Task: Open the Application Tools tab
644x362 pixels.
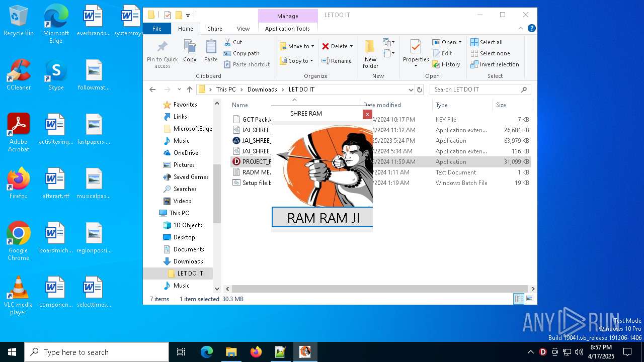Action: [x=287, y=29]
